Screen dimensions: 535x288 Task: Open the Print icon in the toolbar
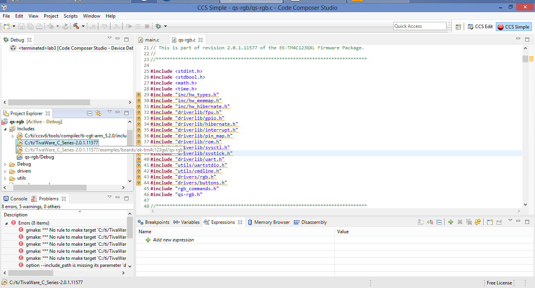tap(40, 26)
